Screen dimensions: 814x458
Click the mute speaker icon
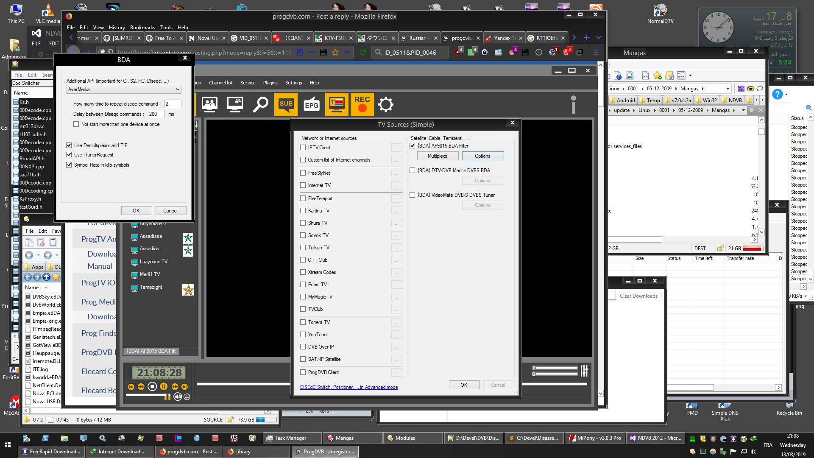tap(177, 397)
